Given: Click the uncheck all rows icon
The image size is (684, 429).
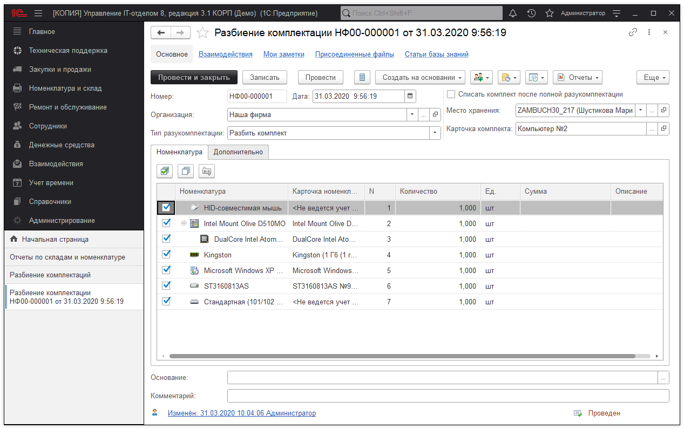Looking at the screenshot, I should click(186, 172).
